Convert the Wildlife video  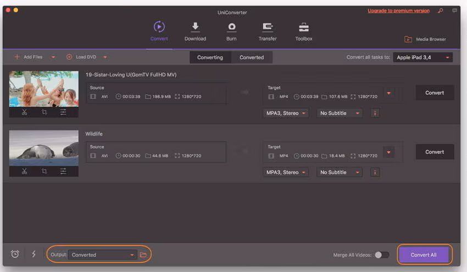(435, 152)
